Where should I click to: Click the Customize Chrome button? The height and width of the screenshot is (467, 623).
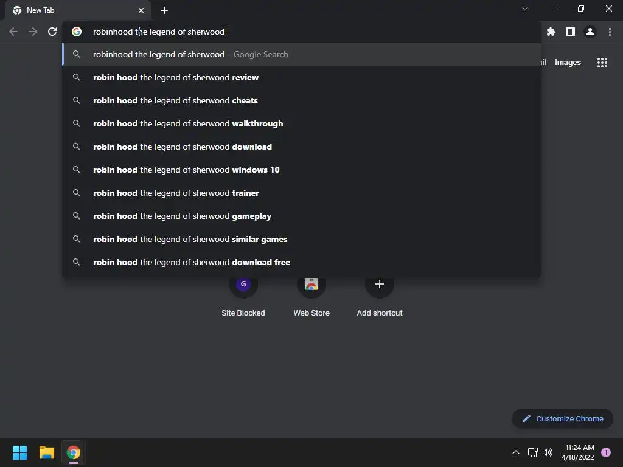[x=563, y=418]
